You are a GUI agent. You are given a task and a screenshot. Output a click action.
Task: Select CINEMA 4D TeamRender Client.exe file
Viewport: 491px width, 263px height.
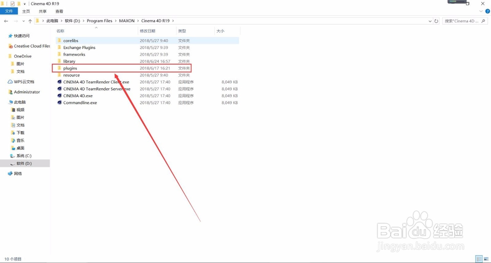tap(147, 82)
